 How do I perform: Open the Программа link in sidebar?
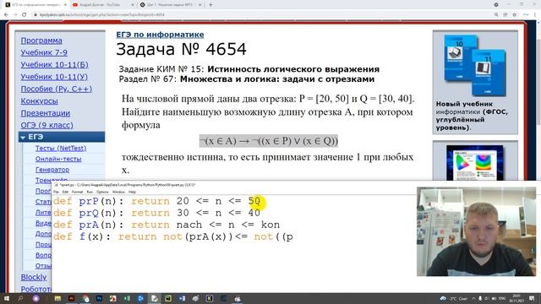click(x=41, y=41)
